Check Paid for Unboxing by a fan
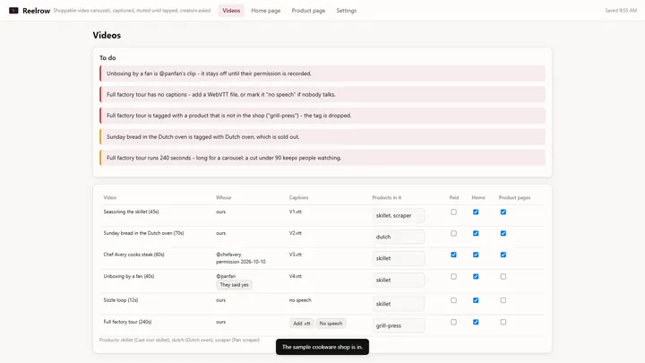 click(453, 277)
